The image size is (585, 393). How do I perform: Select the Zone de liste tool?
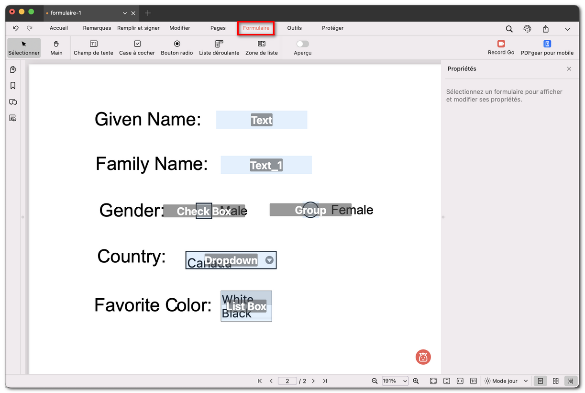[x=261, y=48]
